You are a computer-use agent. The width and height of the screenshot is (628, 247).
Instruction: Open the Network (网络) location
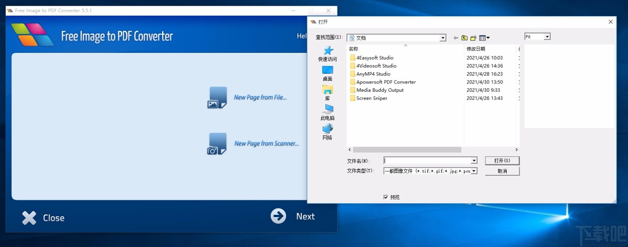coord(327,132)
